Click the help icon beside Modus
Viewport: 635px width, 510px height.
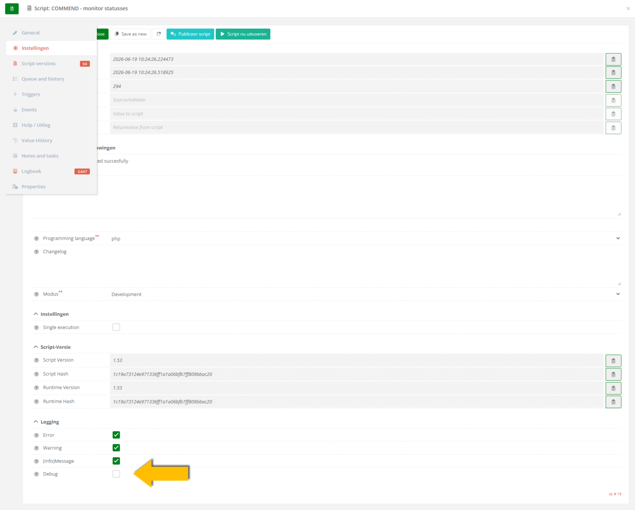(36, 294)
